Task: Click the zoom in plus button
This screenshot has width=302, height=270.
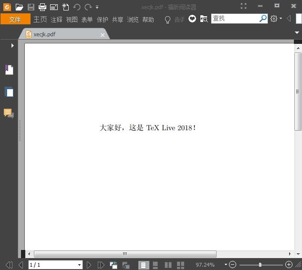Action: (x=289, y=265)
